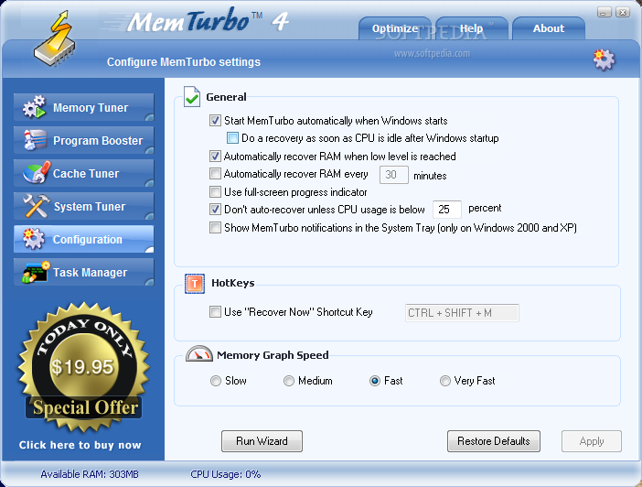Click the Cache Tuner icon
642x487 pixels.
tap(36, 173)
